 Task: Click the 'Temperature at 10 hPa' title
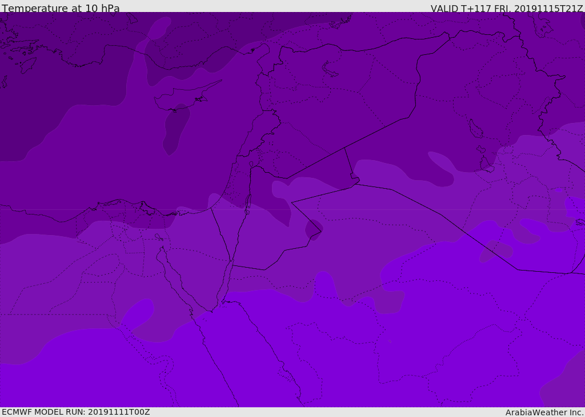(61, 9)
